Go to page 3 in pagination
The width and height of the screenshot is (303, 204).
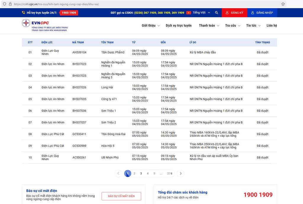pyautogui.click(x=141, y=174)
